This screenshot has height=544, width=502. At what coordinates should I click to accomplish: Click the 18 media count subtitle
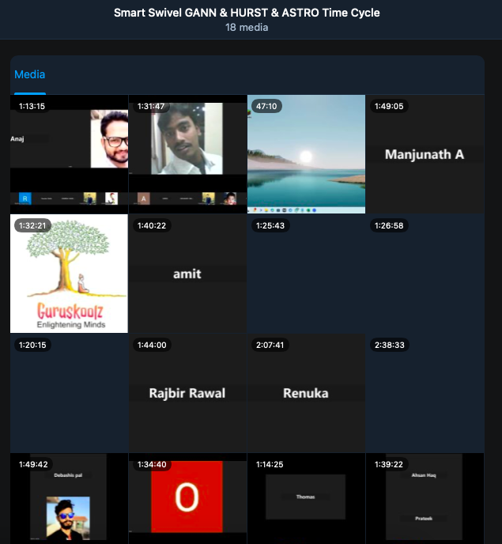pos(247,28)
